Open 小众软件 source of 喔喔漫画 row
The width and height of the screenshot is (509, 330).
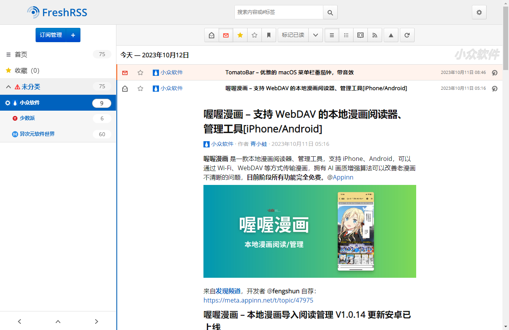[168, 88]
